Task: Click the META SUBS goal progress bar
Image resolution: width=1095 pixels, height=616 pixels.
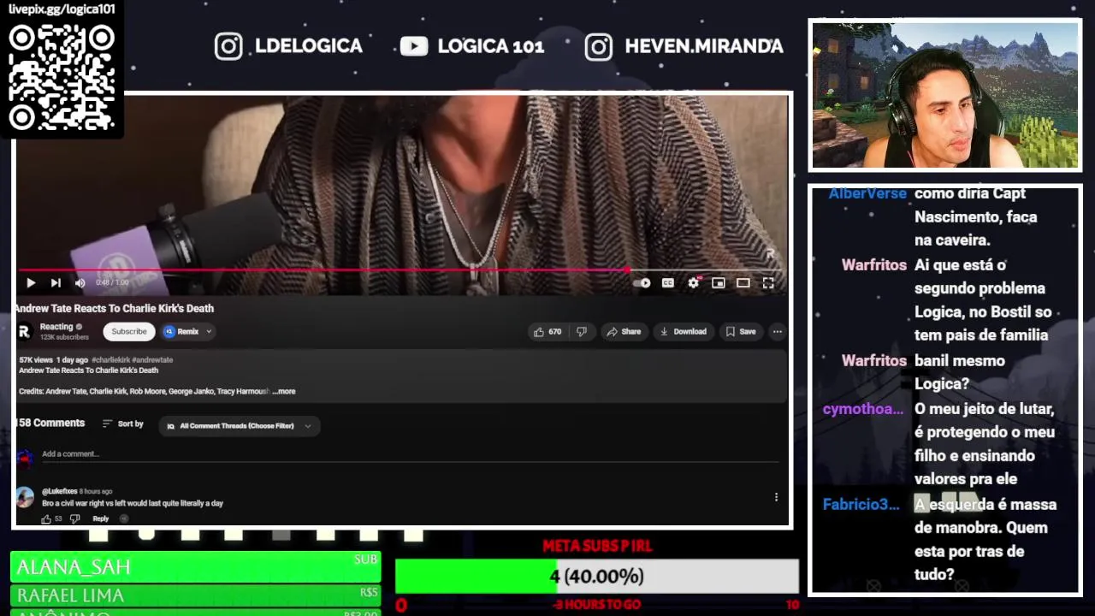Action: point(597,577)
